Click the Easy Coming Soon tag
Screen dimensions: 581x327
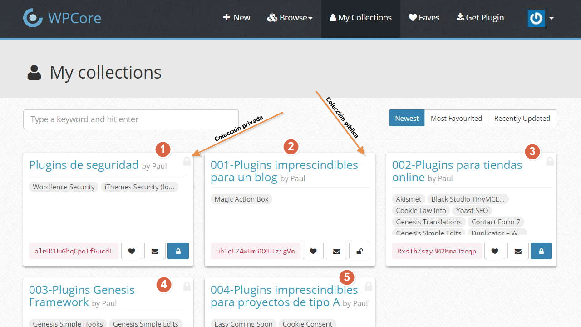[x=243, y=323]
